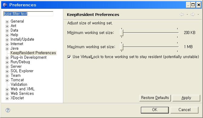Toggle the Use VirtualLock checkbox
The width and height of the screenshot is (203, 118).
pos(69,57)
